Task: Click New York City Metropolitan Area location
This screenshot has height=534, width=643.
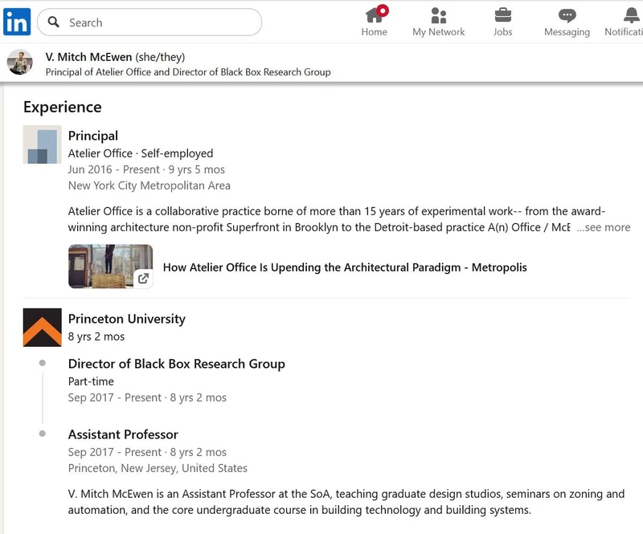Action: click(x=149, y=185)
